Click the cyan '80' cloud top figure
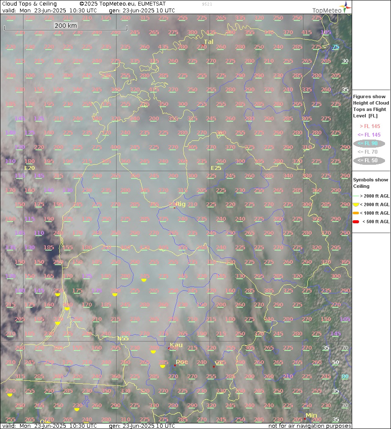Screen dimensions: 391x429 coord(345,376)
